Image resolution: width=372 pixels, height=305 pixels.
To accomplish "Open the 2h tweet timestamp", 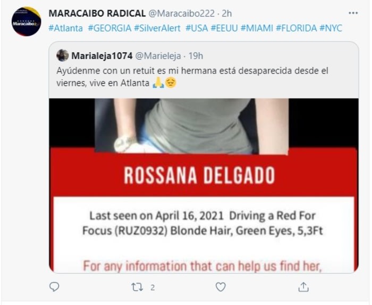I will [x=226, y=13].
